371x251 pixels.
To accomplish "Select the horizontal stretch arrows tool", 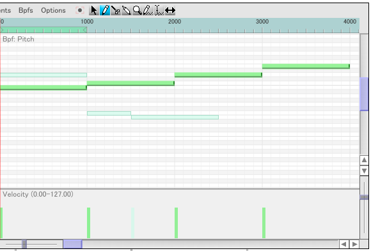I will (x=170, y=10).
